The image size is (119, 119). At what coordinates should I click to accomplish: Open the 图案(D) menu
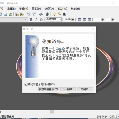[x=36, y=9]
